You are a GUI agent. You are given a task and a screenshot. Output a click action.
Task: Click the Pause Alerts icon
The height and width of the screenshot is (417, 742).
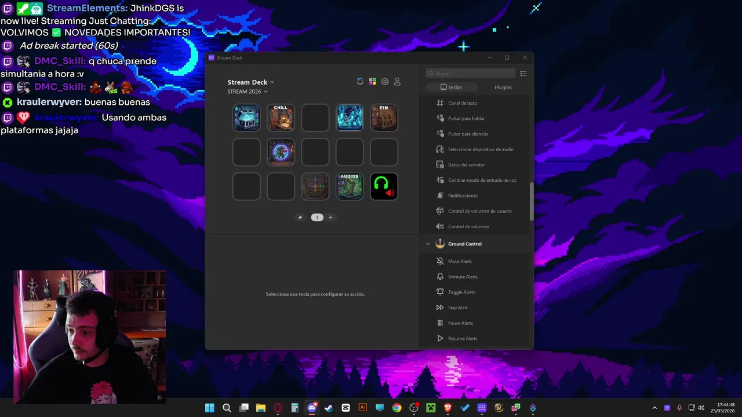point(440,323)
